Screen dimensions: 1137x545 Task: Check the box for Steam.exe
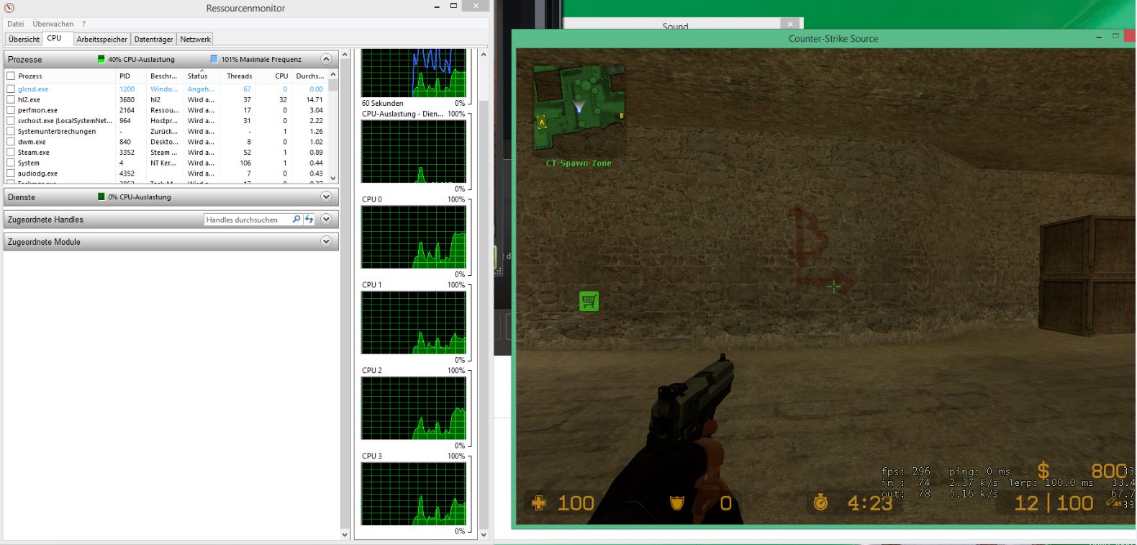point(11,153)
